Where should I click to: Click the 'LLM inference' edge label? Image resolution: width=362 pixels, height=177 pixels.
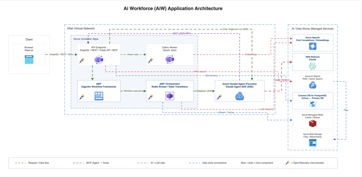coord(267,109)
